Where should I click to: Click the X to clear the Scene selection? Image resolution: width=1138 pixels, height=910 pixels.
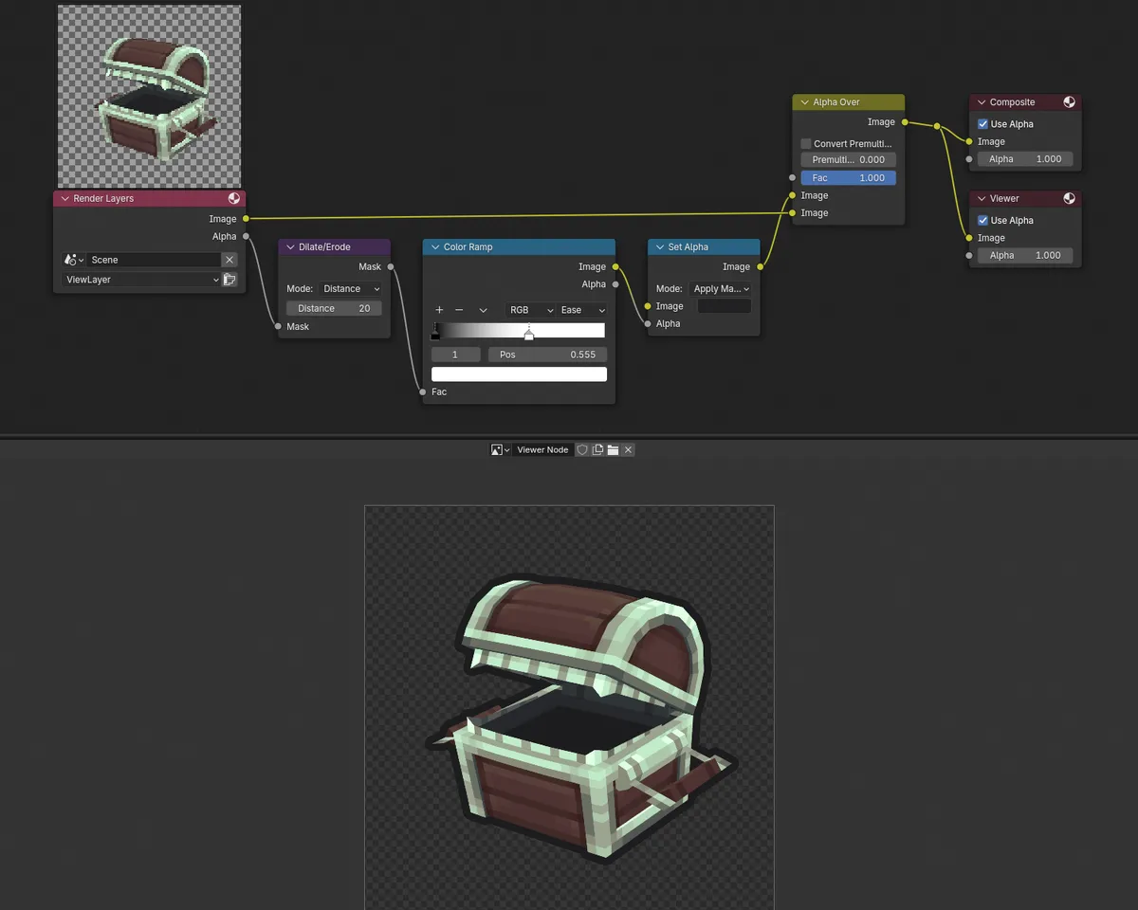coord(229,259)
